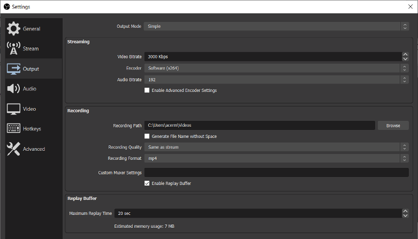Click the 'Streaming' section heading
Viewport: 418px width, 239px height.
[78, 42]
